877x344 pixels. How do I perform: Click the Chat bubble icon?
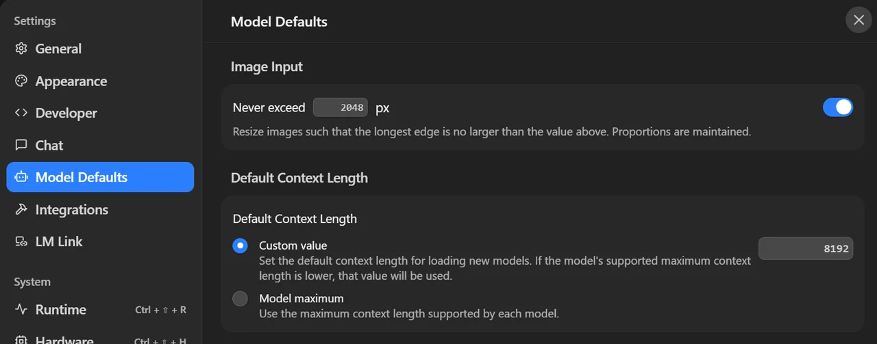pos(21,145)
